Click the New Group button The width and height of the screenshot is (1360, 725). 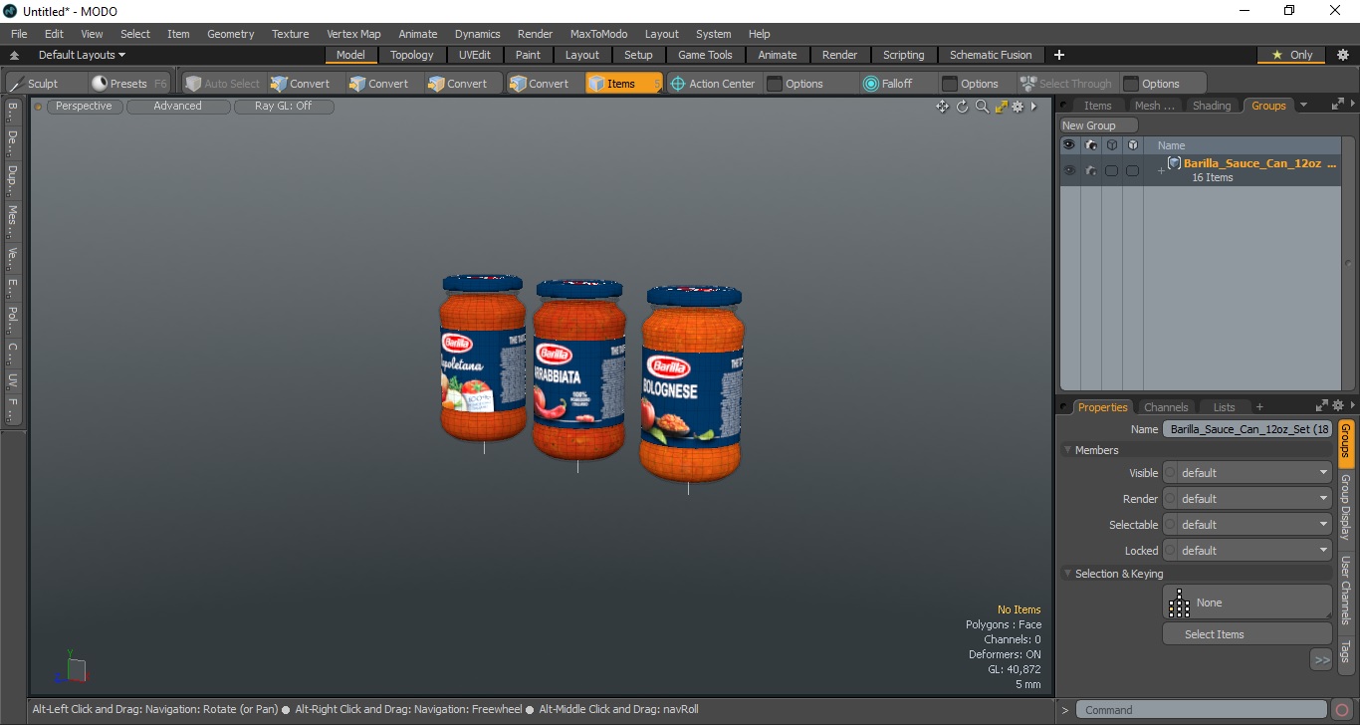1098,125
